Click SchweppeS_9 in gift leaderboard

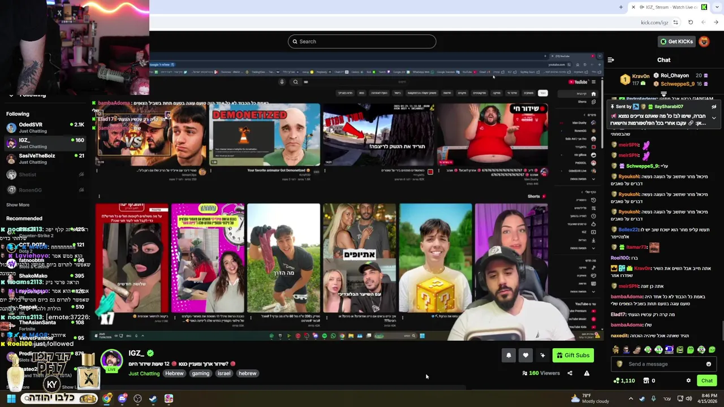[678, 84]
